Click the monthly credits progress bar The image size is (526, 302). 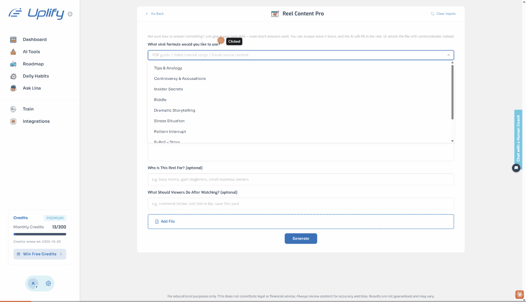(x=40, y=234)
